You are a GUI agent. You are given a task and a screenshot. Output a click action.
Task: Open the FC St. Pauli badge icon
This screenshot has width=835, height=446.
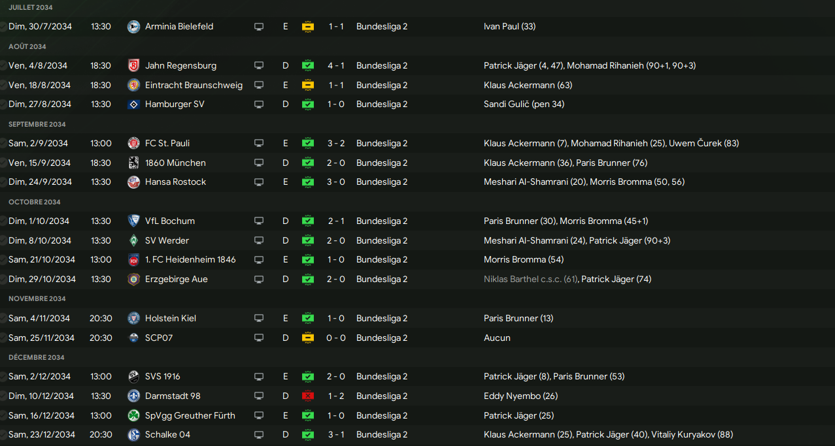(x=133, y=144)
